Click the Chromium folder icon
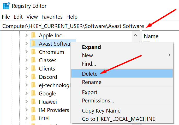179x125 pixels. (x=34, y=52)
